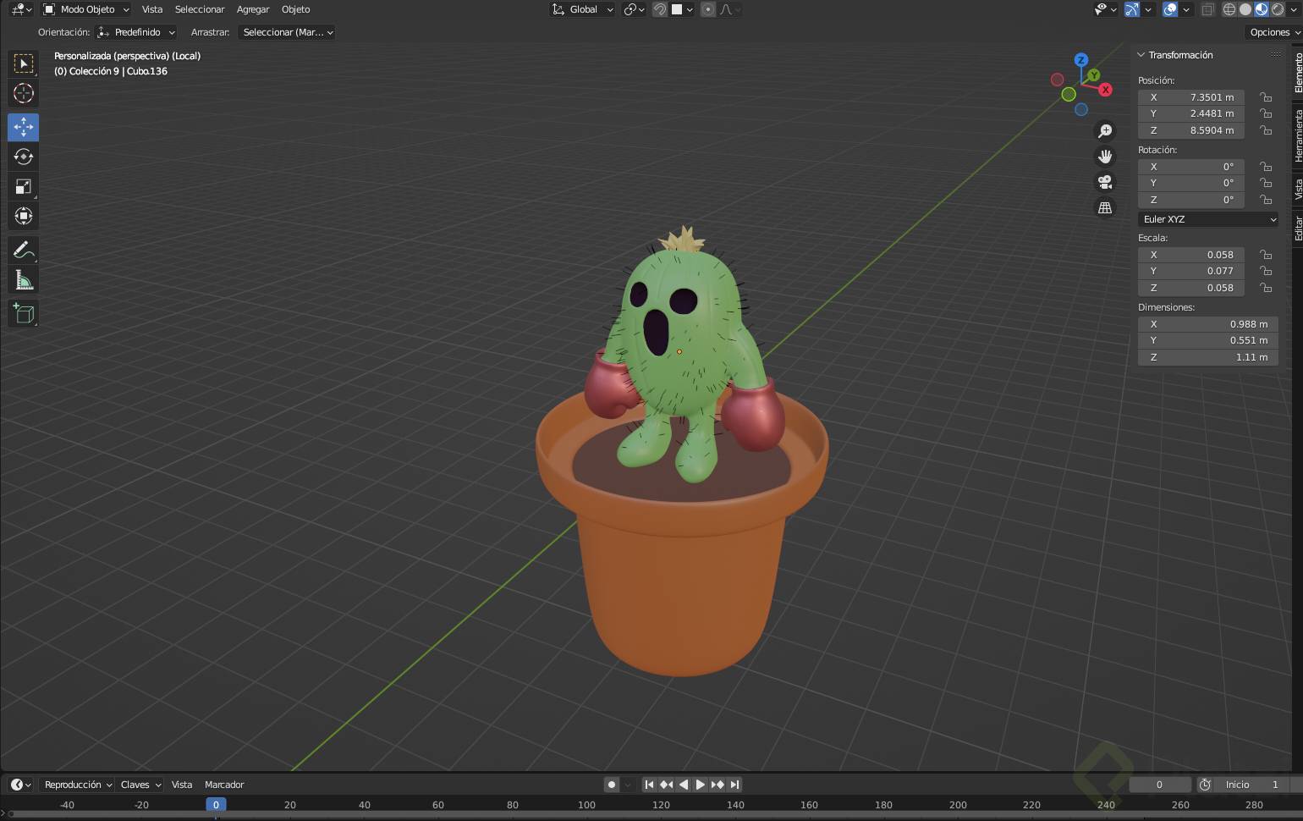The width and height of the screenshot is (1303, 821).
Task: Enable auto keyframing record button
Action: (612, 785)
